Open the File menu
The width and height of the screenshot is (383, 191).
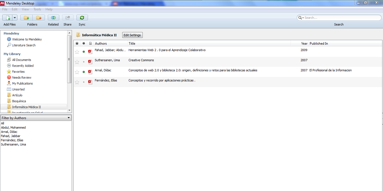pos(5,9)
